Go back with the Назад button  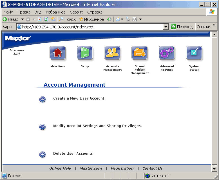pyautogui.click(x=11, y=19)
